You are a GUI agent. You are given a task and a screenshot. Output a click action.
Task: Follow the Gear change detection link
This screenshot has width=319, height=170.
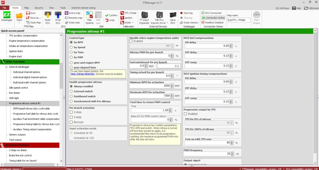tap(83, 74)
